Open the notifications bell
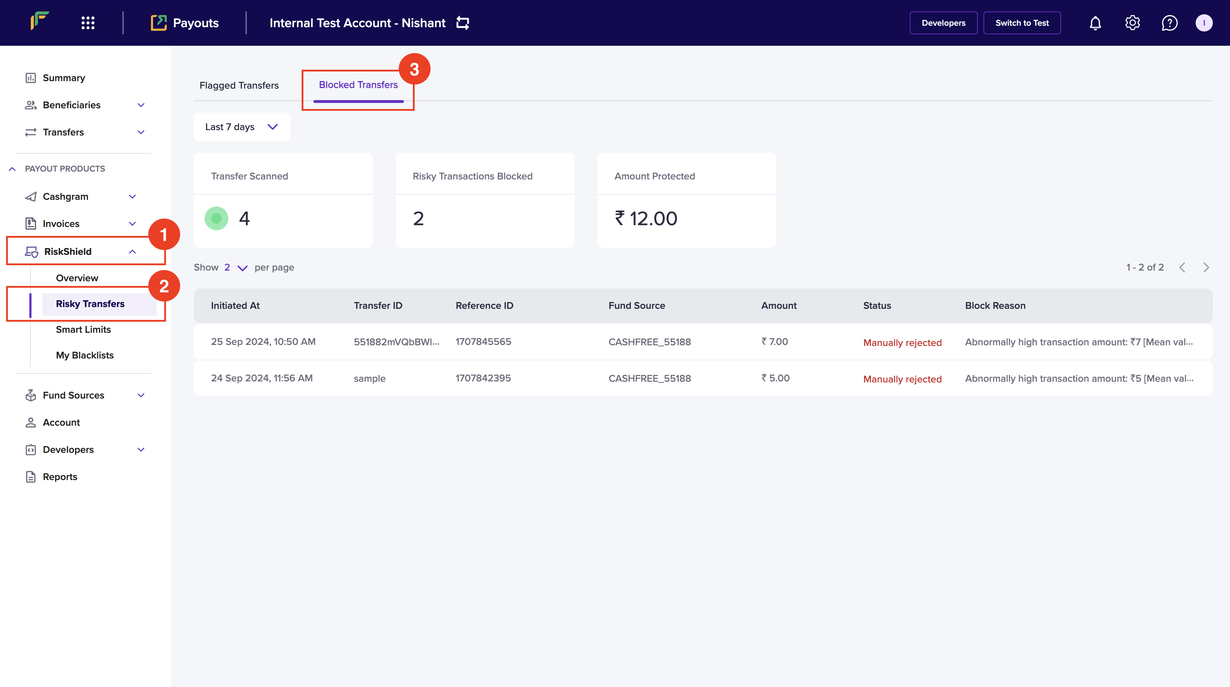Viewport: 1230px width, 687px height. pyautogui.click(x=1095, y=23)
